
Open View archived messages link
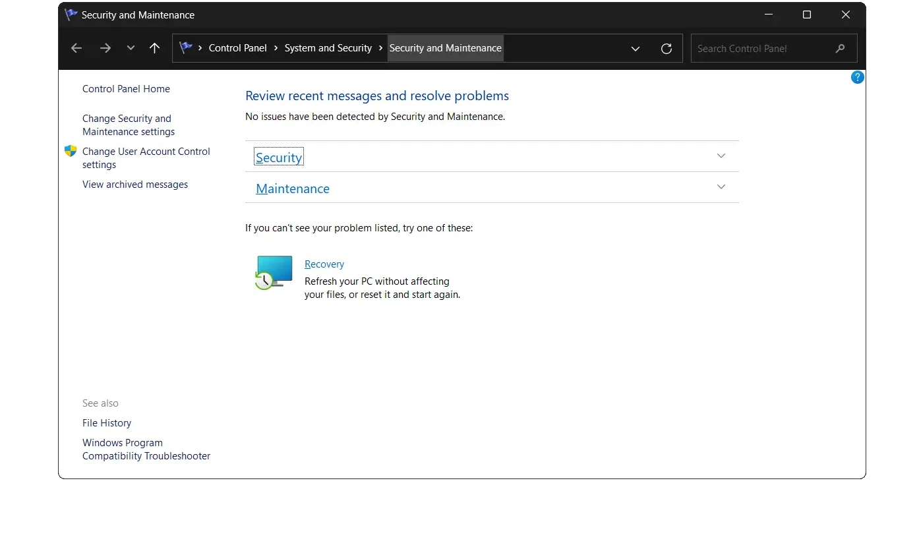pos(135,185)
